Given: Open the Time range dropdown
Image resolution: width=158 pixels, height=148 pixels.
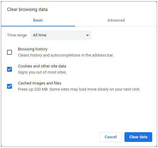Looking at the screenshot, I should pos(61,35).
